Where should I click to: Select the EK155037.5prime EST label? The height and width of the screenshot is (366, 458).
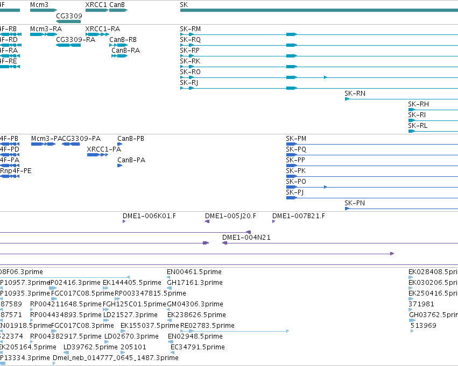pos(150,326)
